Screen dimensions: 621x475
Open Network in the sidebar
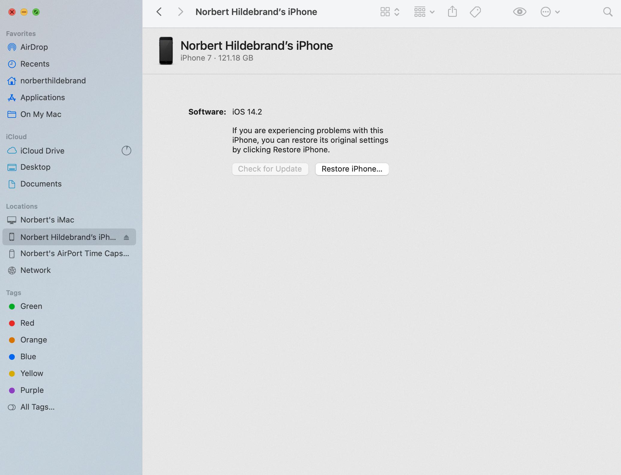coord(35,270)
